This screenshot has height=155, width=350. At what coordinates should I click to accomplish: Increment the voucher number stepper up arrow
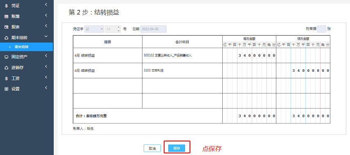(x=119, y=27)
